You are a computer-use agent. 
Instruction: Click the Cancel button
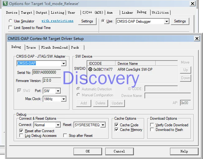click(x=119, y=151)
